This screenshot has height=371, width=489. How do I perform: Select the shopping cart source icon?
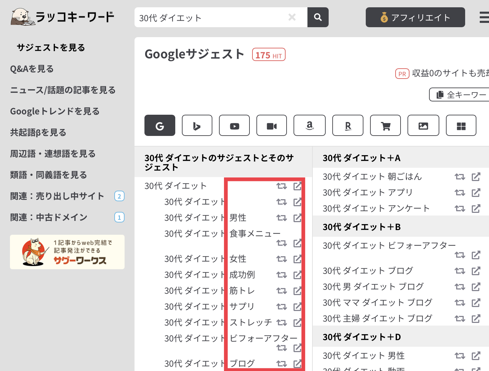point(385,125)
